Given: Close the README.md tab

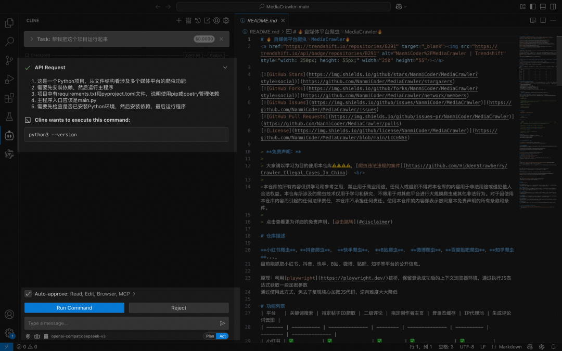Looking at the screenshot, I should point(283,20).
